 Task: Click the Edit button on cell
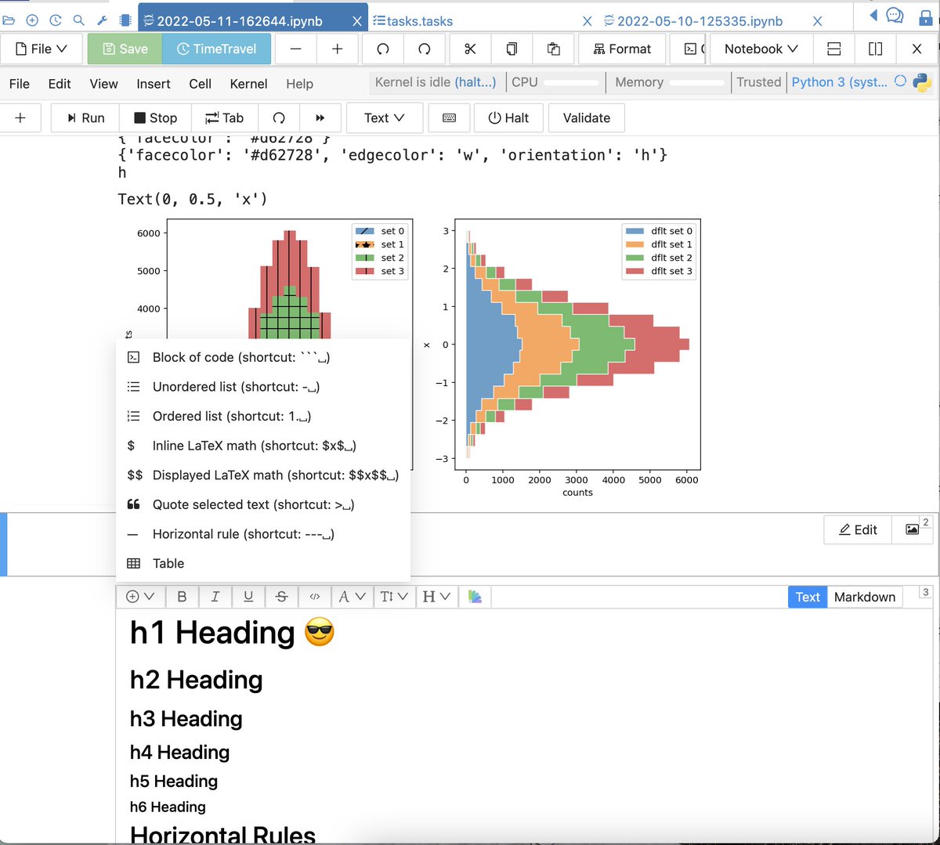(x=858, y=529)
